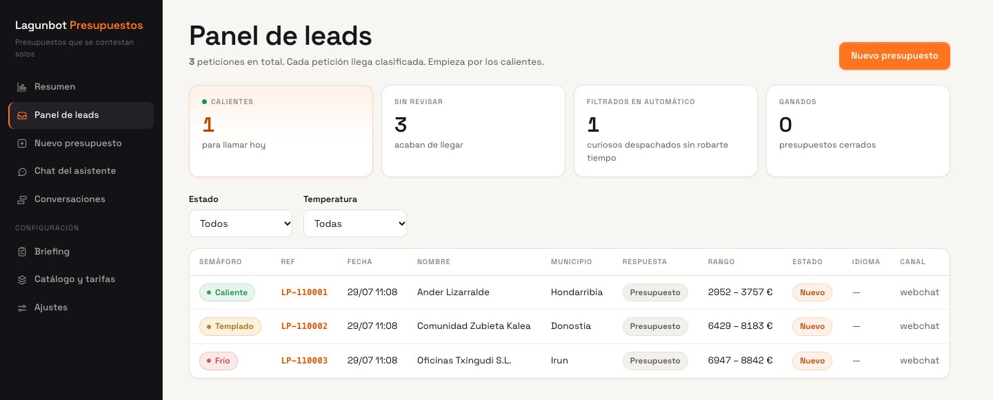993x400 pixels.
Task: Click the date in the LP-110002 row
Action: (x=372, y=326)
